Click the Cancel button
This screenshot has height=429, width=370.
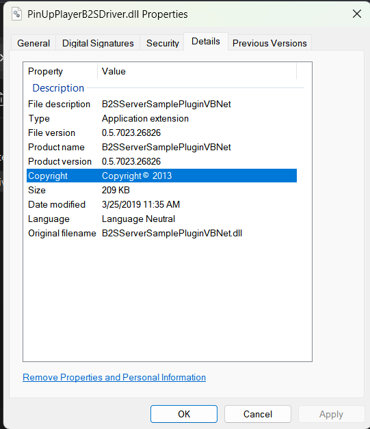coord(258,414)
